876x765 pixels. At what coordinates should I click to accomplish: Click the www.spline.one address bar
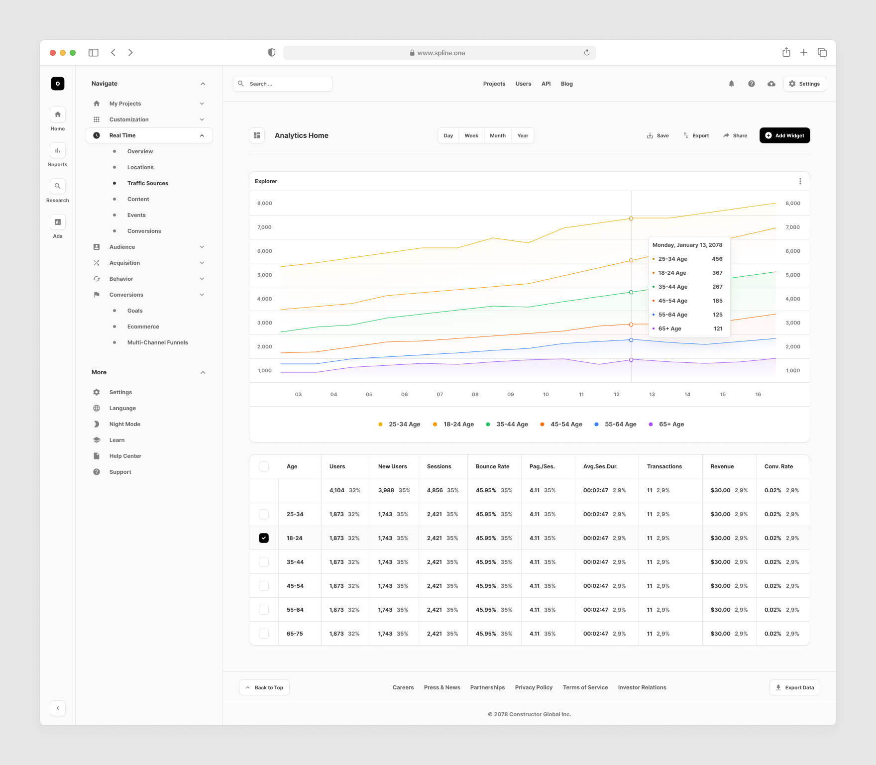click(x=439, y=53)
